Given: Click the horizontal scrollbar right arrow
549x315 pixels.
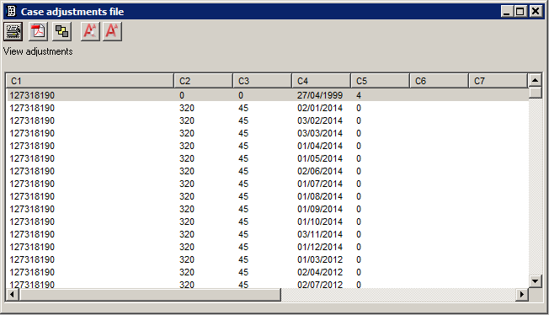Looking at the screenshot, I should tap(522, 294).
